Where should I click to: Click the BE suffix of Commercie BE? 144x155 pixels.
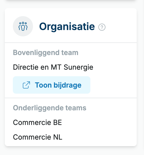click(x=58, y=122)
